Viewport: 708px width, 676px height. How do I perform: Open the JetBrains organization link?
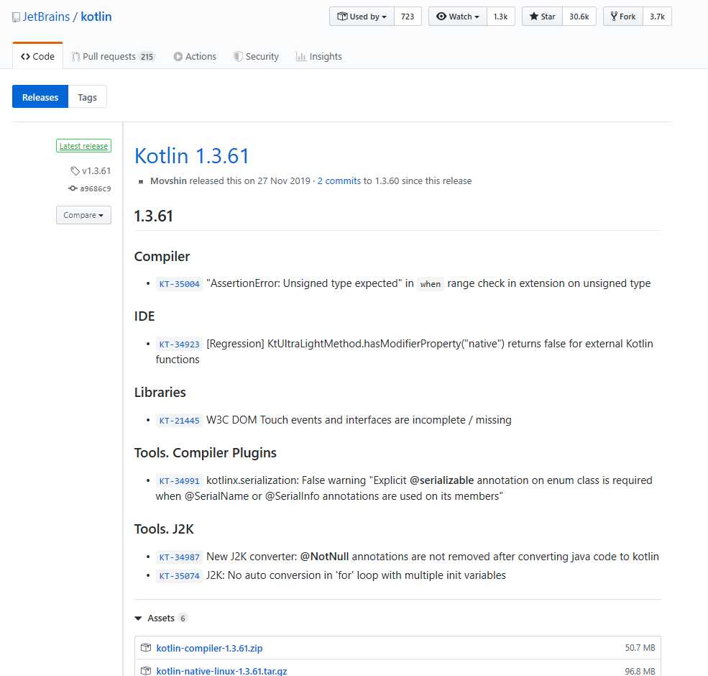point(46,17)
